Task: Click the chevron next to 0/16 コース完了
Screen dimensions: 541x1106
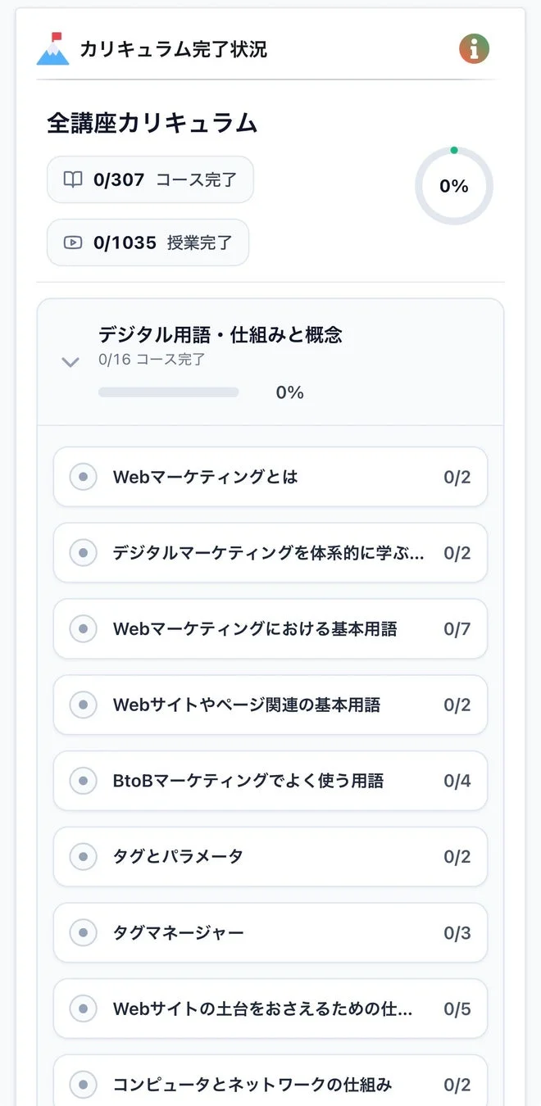Action: click(x=70, y=362)
